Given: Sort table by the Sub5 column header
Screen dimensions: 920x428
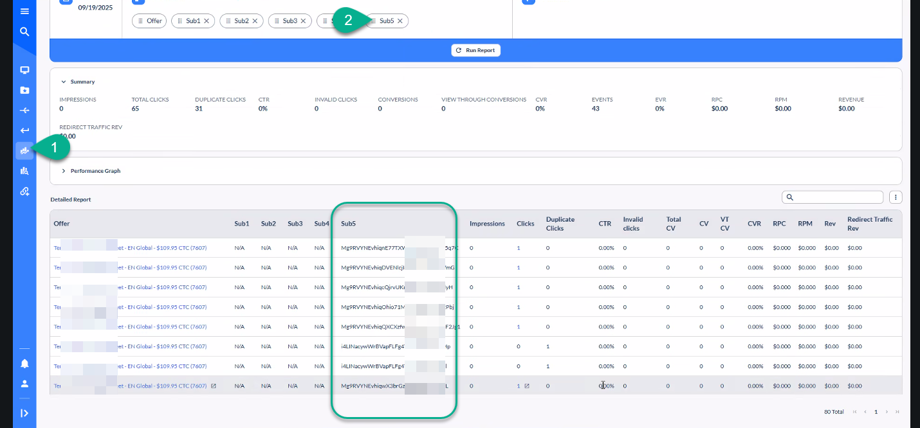Looking at the screenshot, I should 349,224.
